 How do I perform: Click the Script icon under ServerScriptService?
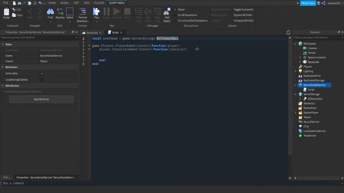(x=305, y=90)
